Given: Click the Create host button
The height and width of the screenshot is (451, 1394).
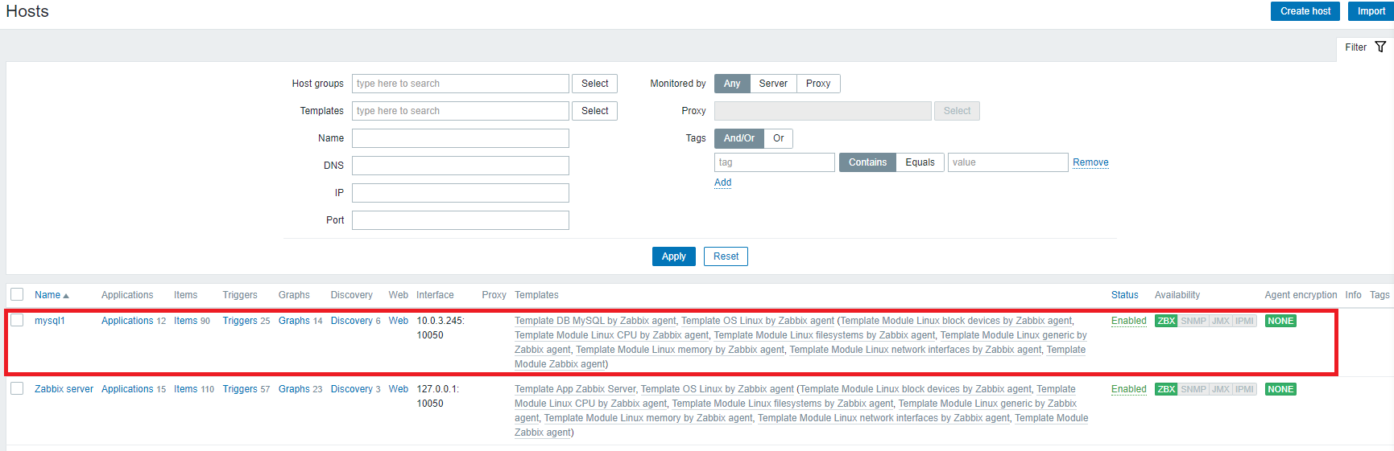Looking at the screenshot, I should click(1305, 11).
